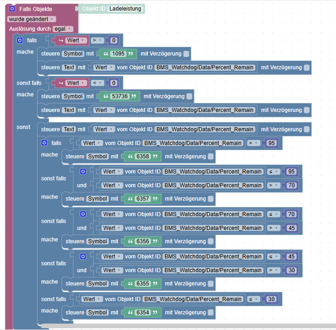Click gear on the ≤ 45 and > 30 block
This screenshot has height=330, width=336.
83,257
